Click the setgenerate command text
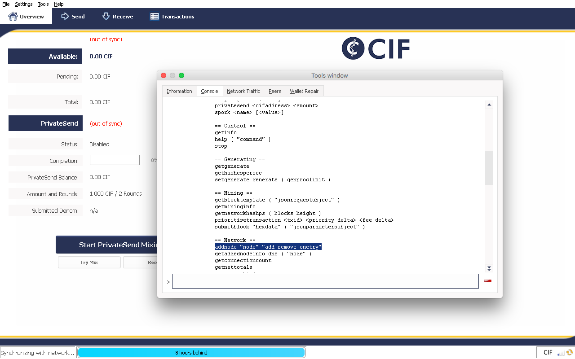 [x=273, y=179]
